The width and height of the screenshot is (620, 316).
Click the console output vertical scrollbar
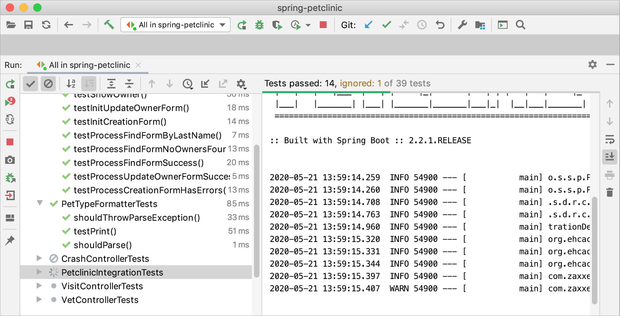coord(595,250)
